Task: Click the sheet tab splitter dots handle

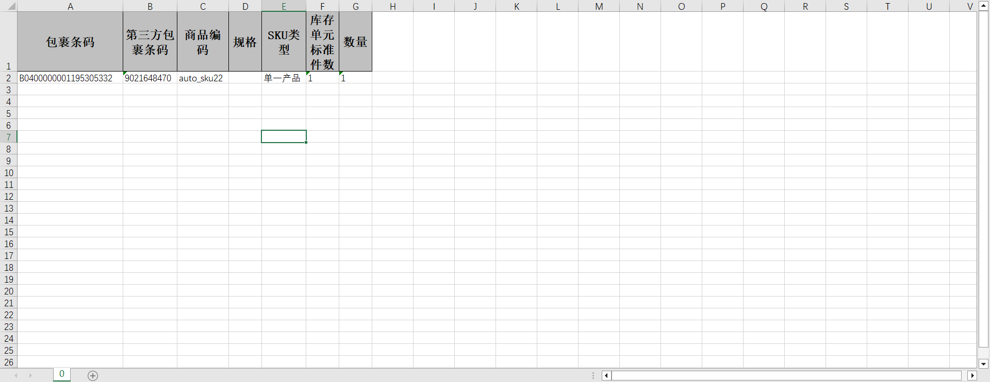Action: point(593,376)
